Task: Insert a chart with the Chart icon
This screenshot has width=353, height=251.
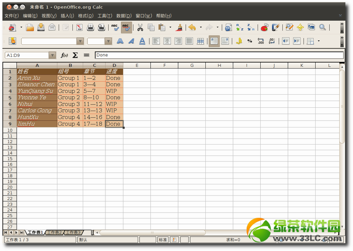Action: point(265,27)
